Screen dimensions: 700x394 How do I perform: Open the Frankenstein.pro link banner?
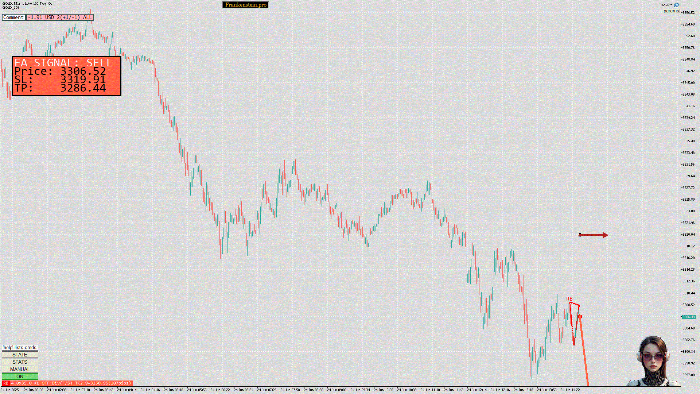pos(246,5)
